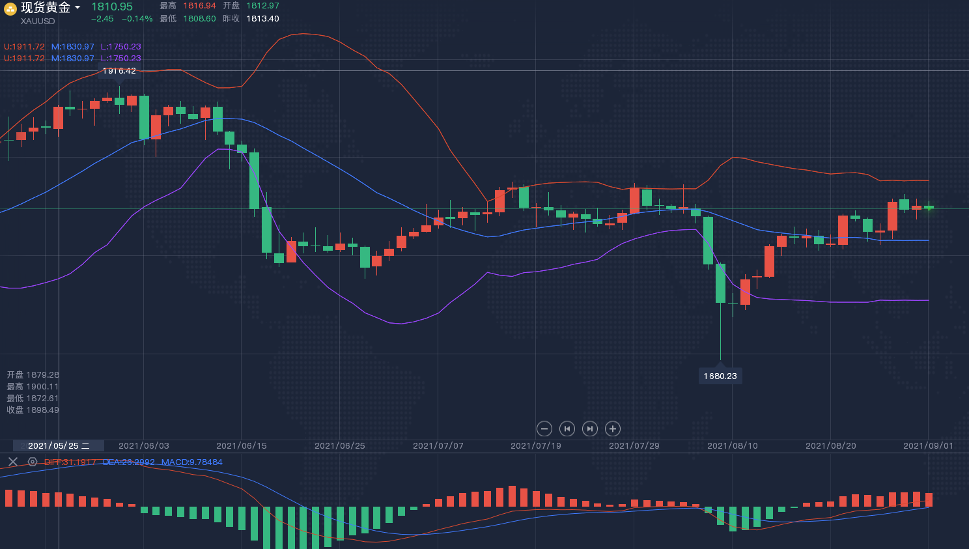The image size is (969, 549).
Task: Select the Bollinger lower band L:1750.23 label
Action: tap(120, 47)
